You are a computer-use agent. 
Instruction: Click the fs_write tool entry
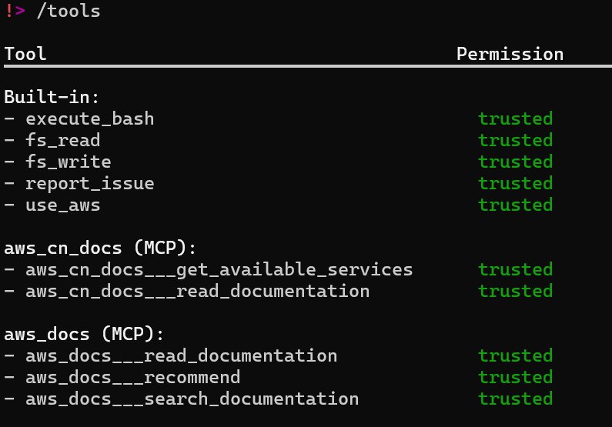click(x=69, y=162)
